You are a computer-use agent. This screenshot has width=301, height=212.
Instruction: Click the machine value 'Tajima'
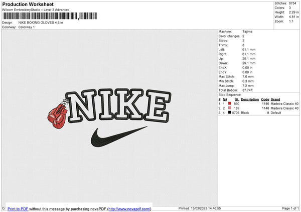[247, 31]
